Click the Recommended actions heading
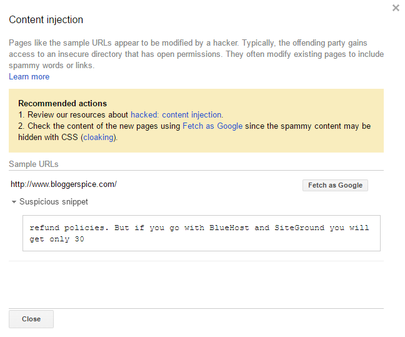The image size is (405, 337). [x=62, y=104]
